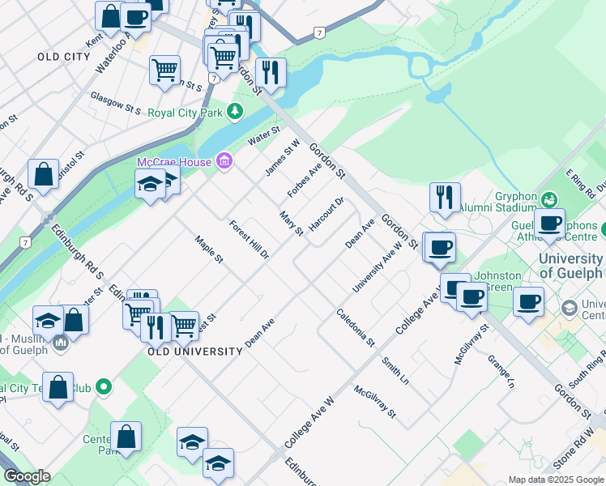The height and width of the screenshot is (486, 606).
Task: Click the Forbes Ave street label
Action: coord(305,181)
